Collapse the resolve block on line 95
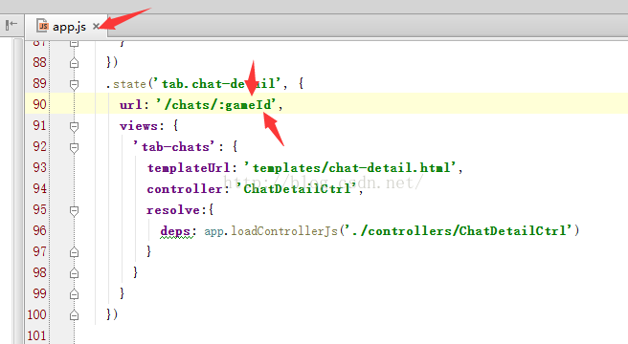This screenshot has height=344, width=628. [x=74, y=211]
